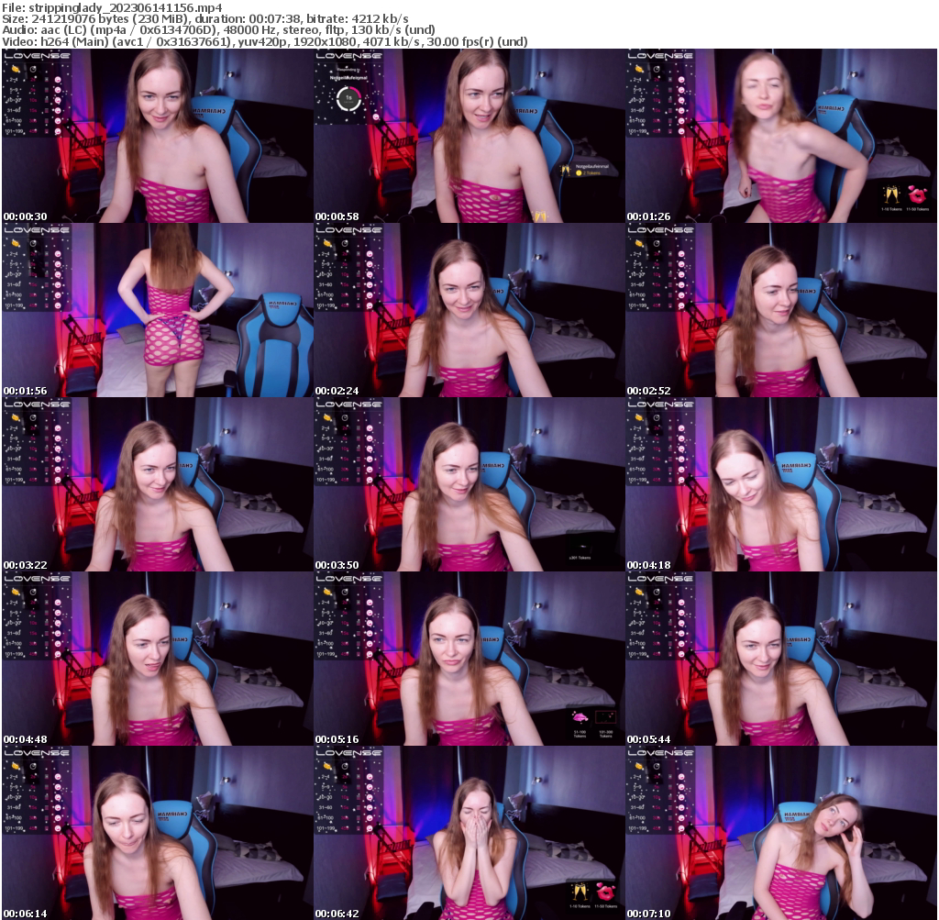Screen dimensions: 939x920
Task: Toggle the vibration level on the 61-100 row
Action: [x=46, y=120]
